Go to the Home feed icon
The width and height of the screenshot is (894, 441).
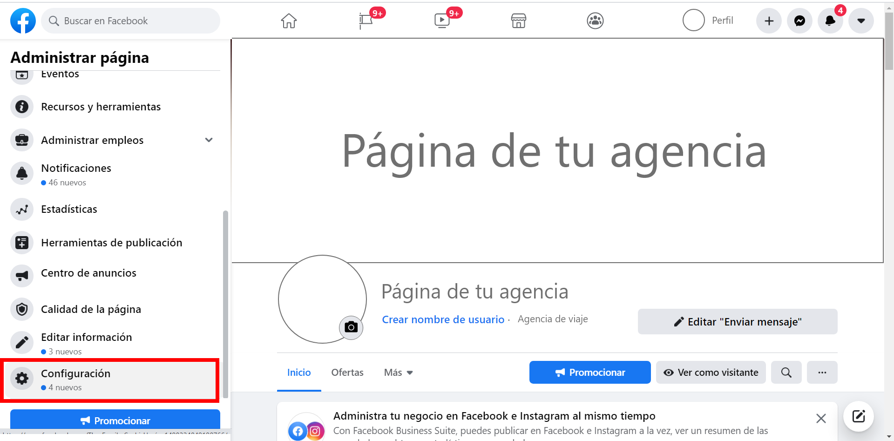click(x=289, y=20)
